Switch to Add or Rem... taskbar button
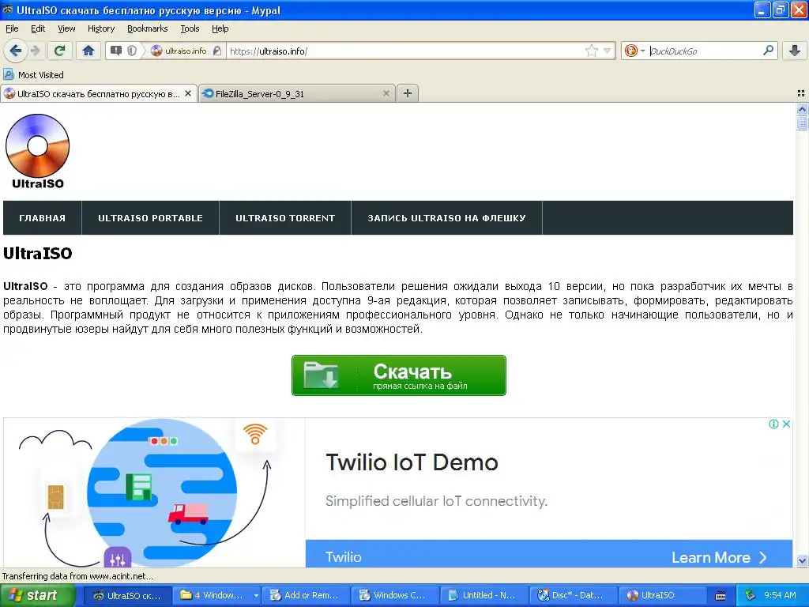Viewport: 809px width, 607px height. pos(306,595)
